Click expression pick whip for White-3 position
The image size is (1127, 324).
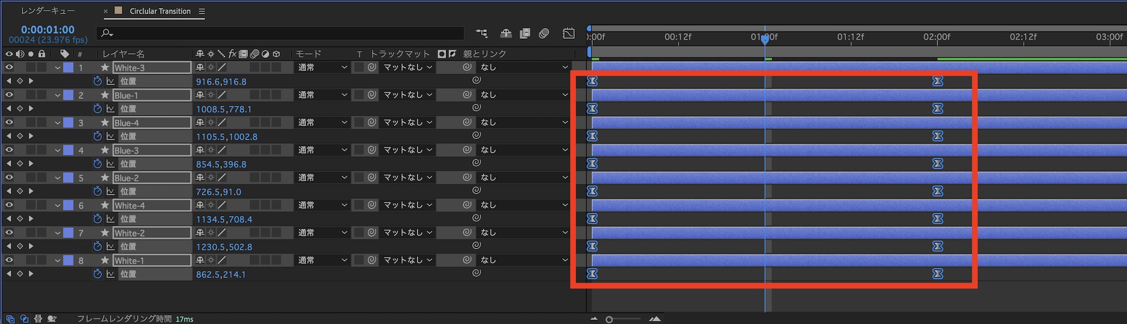click(x=476, y=80)
